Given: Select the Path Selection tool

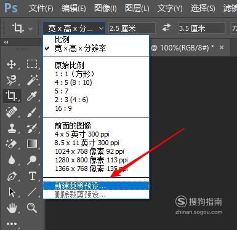Looking at the screenshot, I should [x=12, y=192].
